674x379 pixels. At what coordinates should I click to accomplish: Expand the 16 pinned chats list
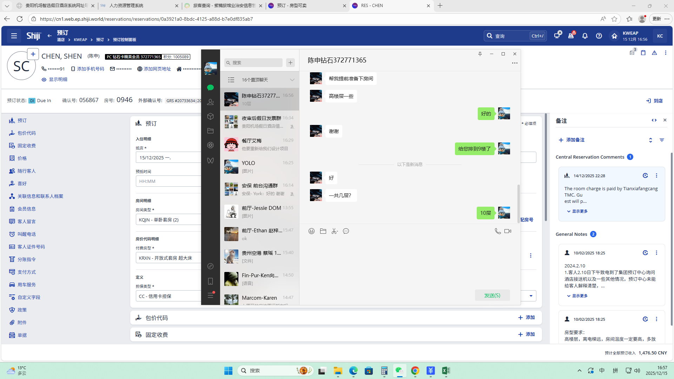coord(292,80)
